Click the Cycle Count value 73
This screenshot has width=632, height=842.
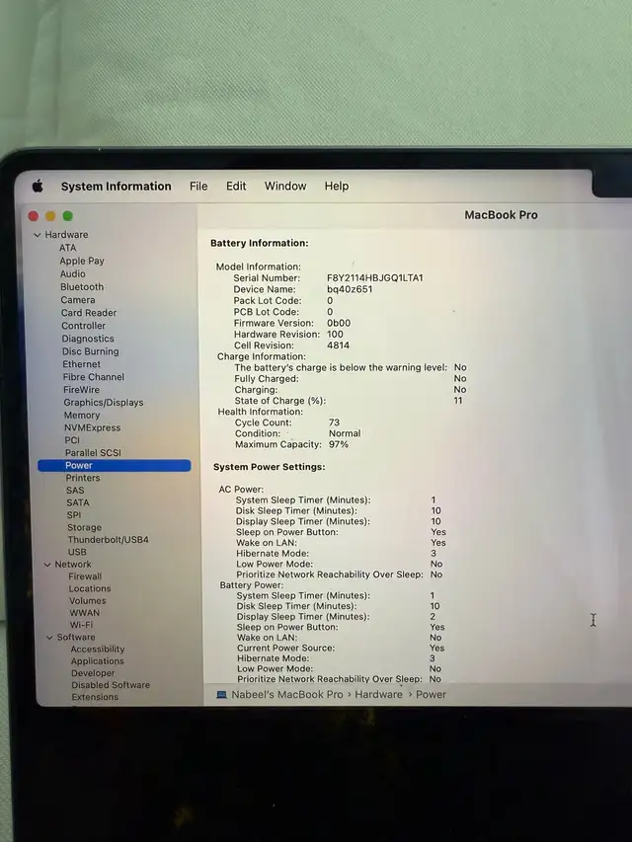click(335, 422)
